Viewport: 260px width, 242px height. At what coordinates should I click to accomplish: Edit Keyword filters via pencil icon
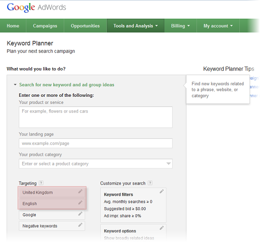point(162,191)
